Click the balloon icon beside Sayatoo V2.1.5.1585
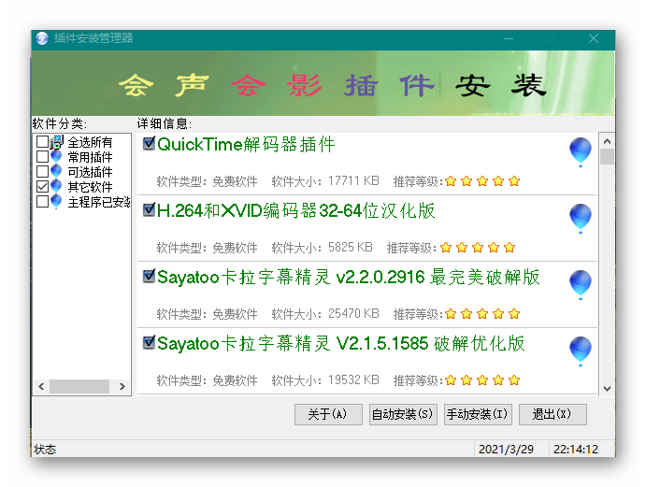The width and height of the screenshot is (646, 487). click(580, 351)
